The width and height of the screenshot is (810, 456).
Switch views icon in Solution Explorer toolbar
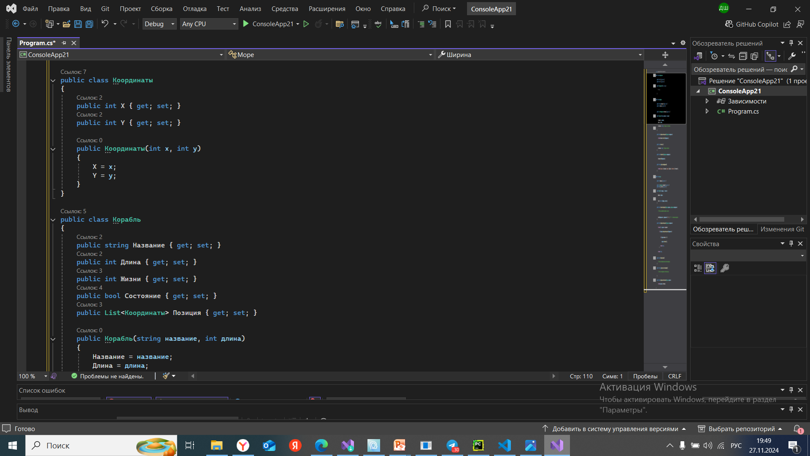pos(698,56)
